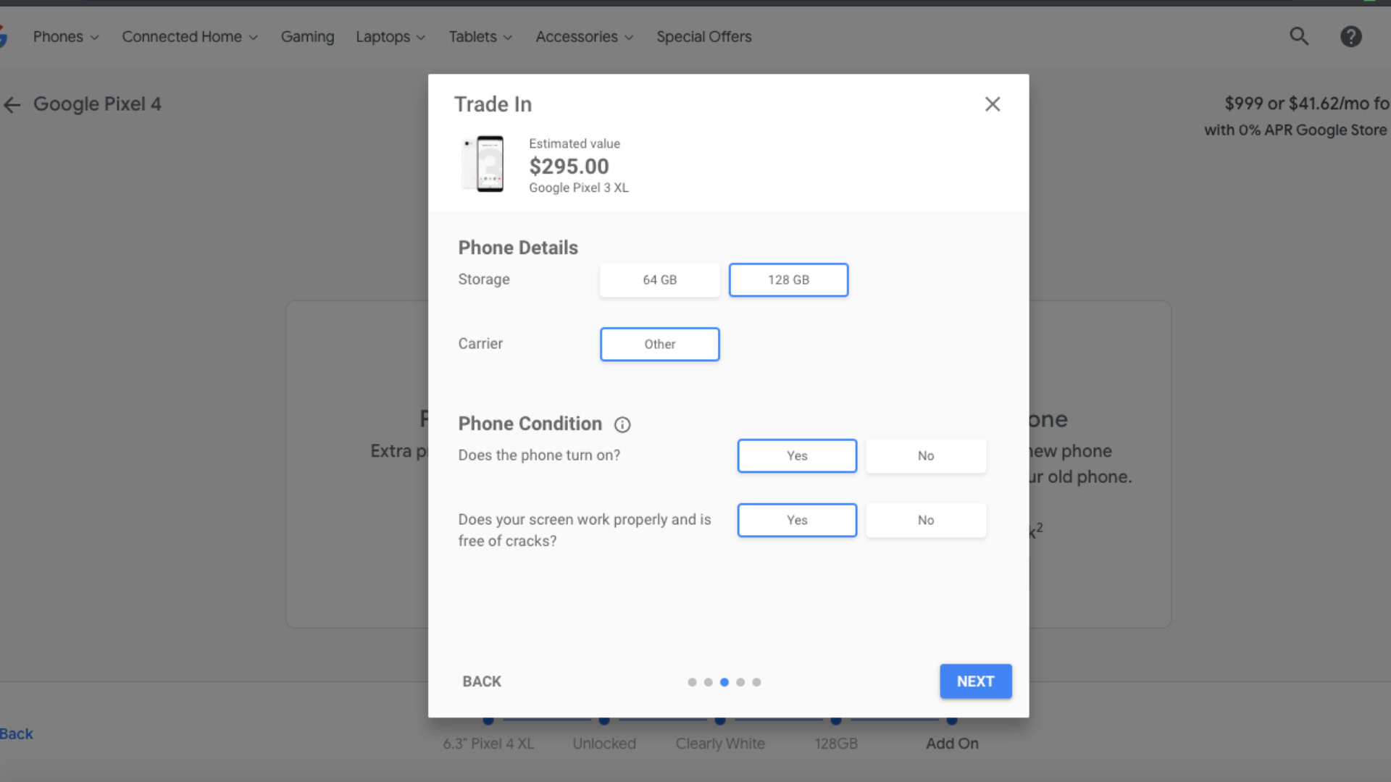Click the pagination dot indicator third position
This screenshot has width=1391, height=782.
(724, 681)
